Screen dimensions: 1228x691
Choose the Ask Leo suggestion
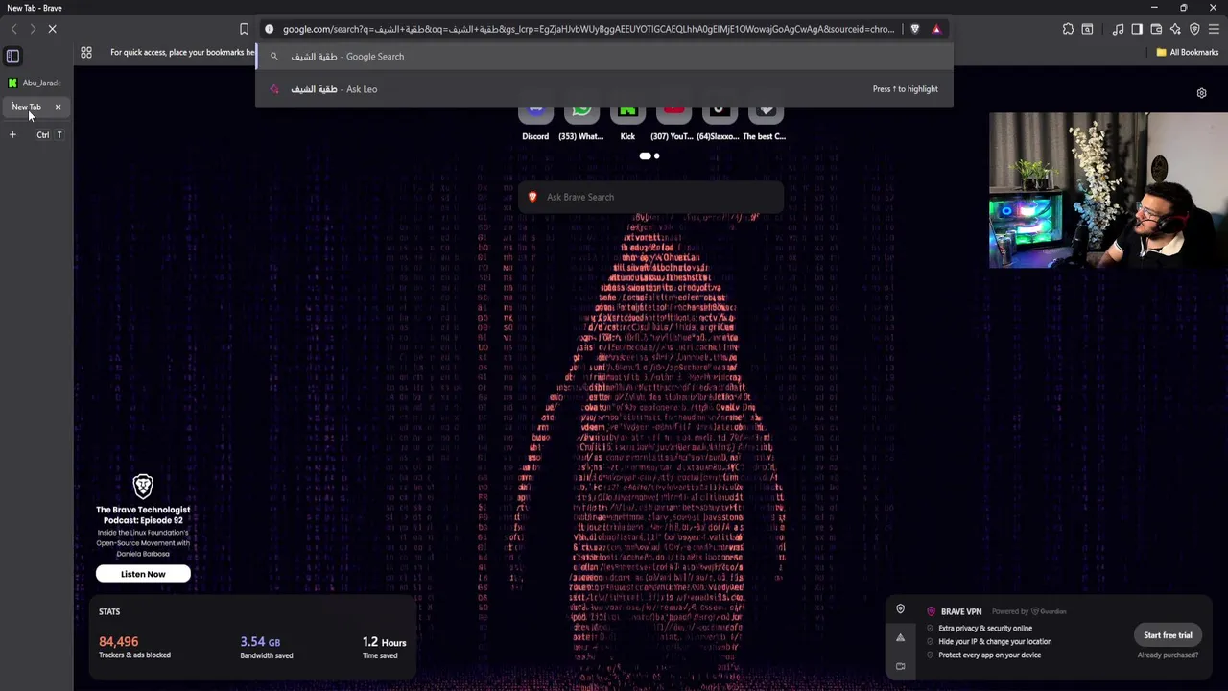tap(604, 89)
